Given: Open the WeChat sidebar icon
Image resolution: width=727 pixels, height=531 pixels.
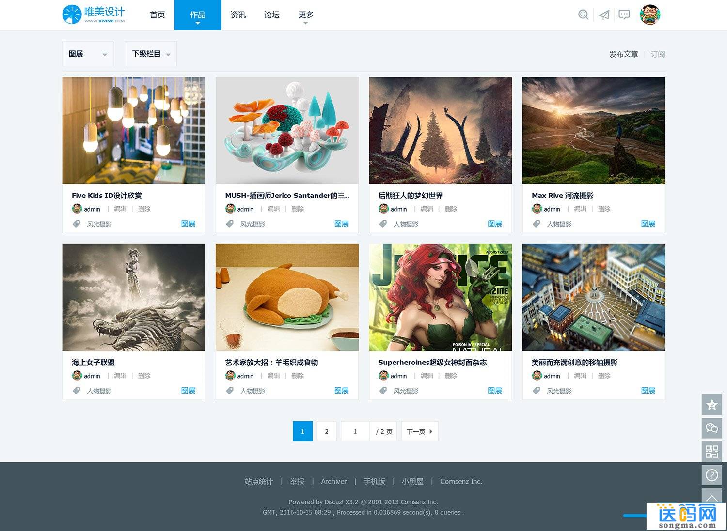Looking at the screenshot, I should coord(711,428).
